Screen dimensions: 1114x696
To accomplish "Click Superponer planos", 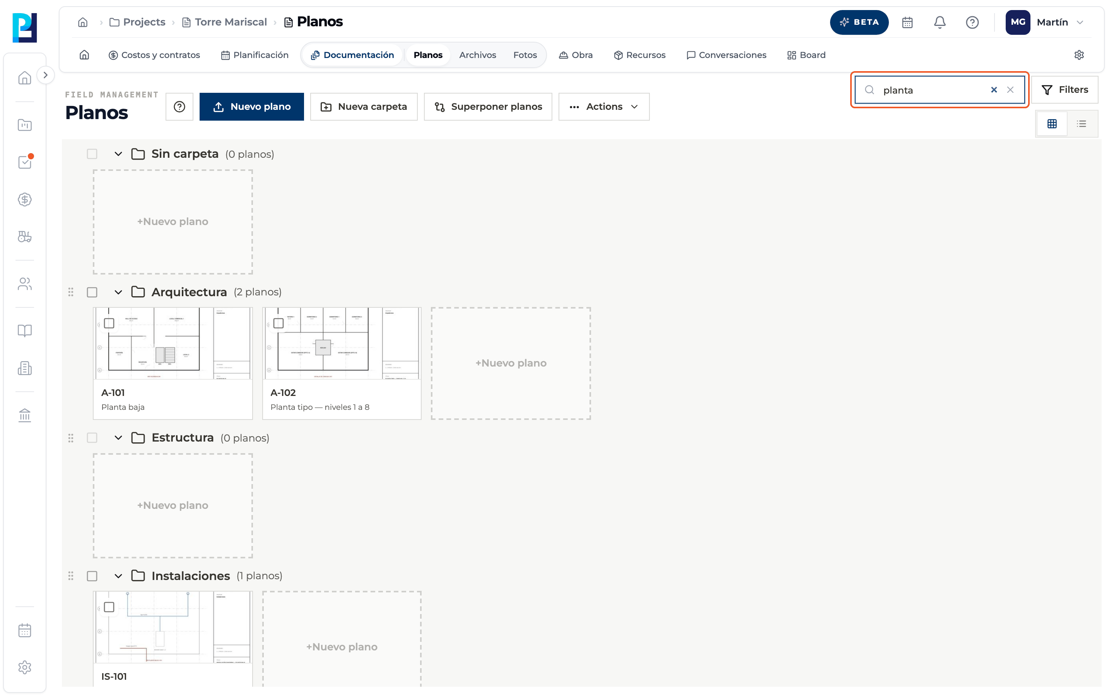I will 488,107.
